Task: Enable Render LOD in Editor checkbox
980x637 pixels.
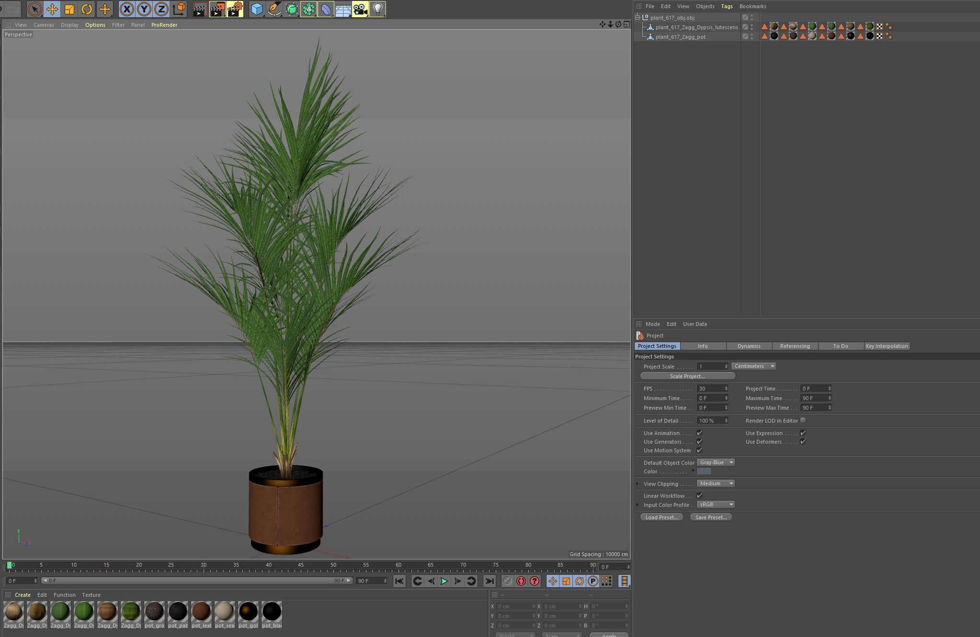Action: 803,420
